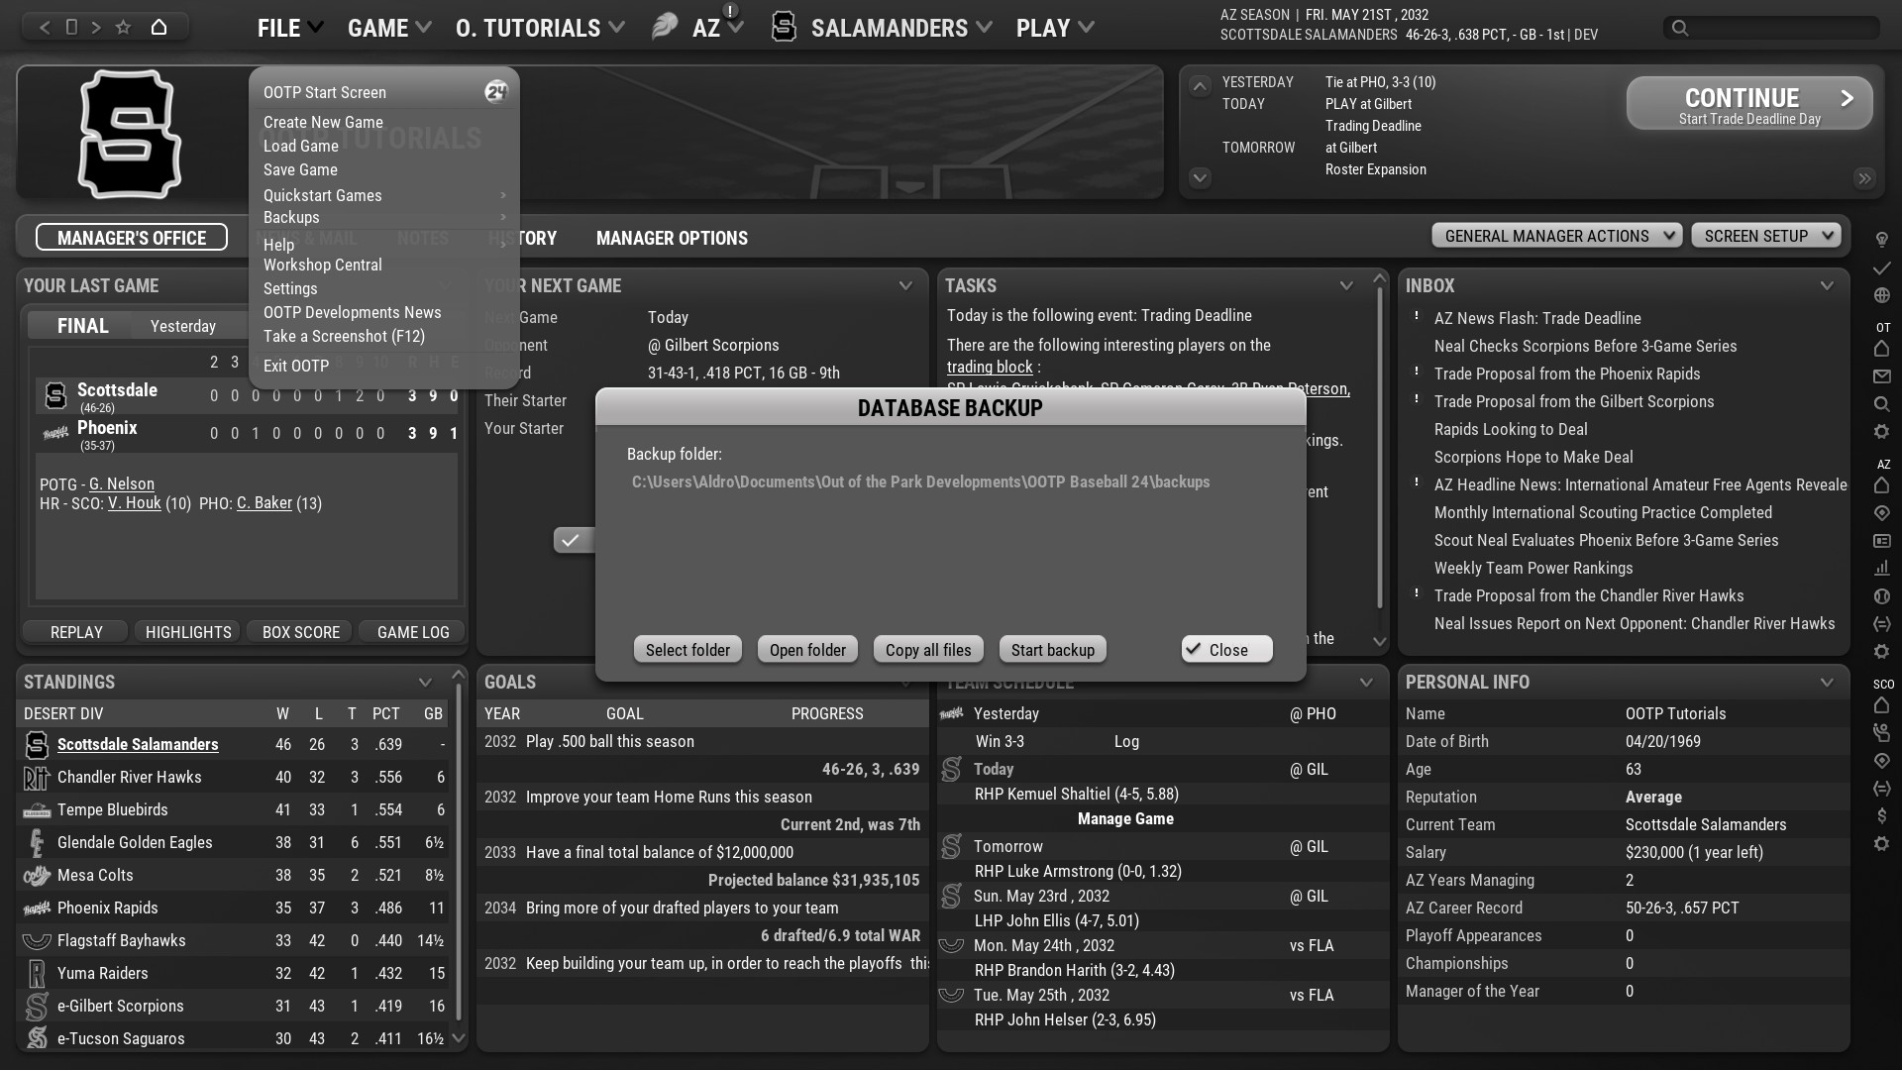Click the phone-shaped icon between the navigation arrows

[71, 27]
